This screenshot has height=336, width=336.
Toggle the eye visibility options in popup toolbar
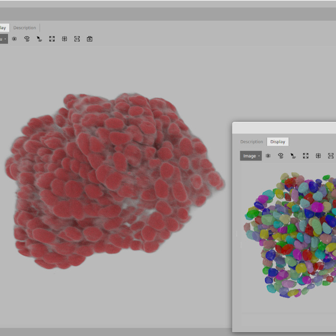pyautogui.click(x=281, y=156)
